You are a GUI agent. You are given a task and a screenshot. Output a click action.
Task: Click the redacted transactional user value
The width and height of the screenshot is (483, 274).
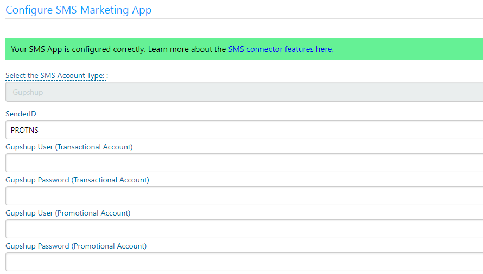coord(34,163)
